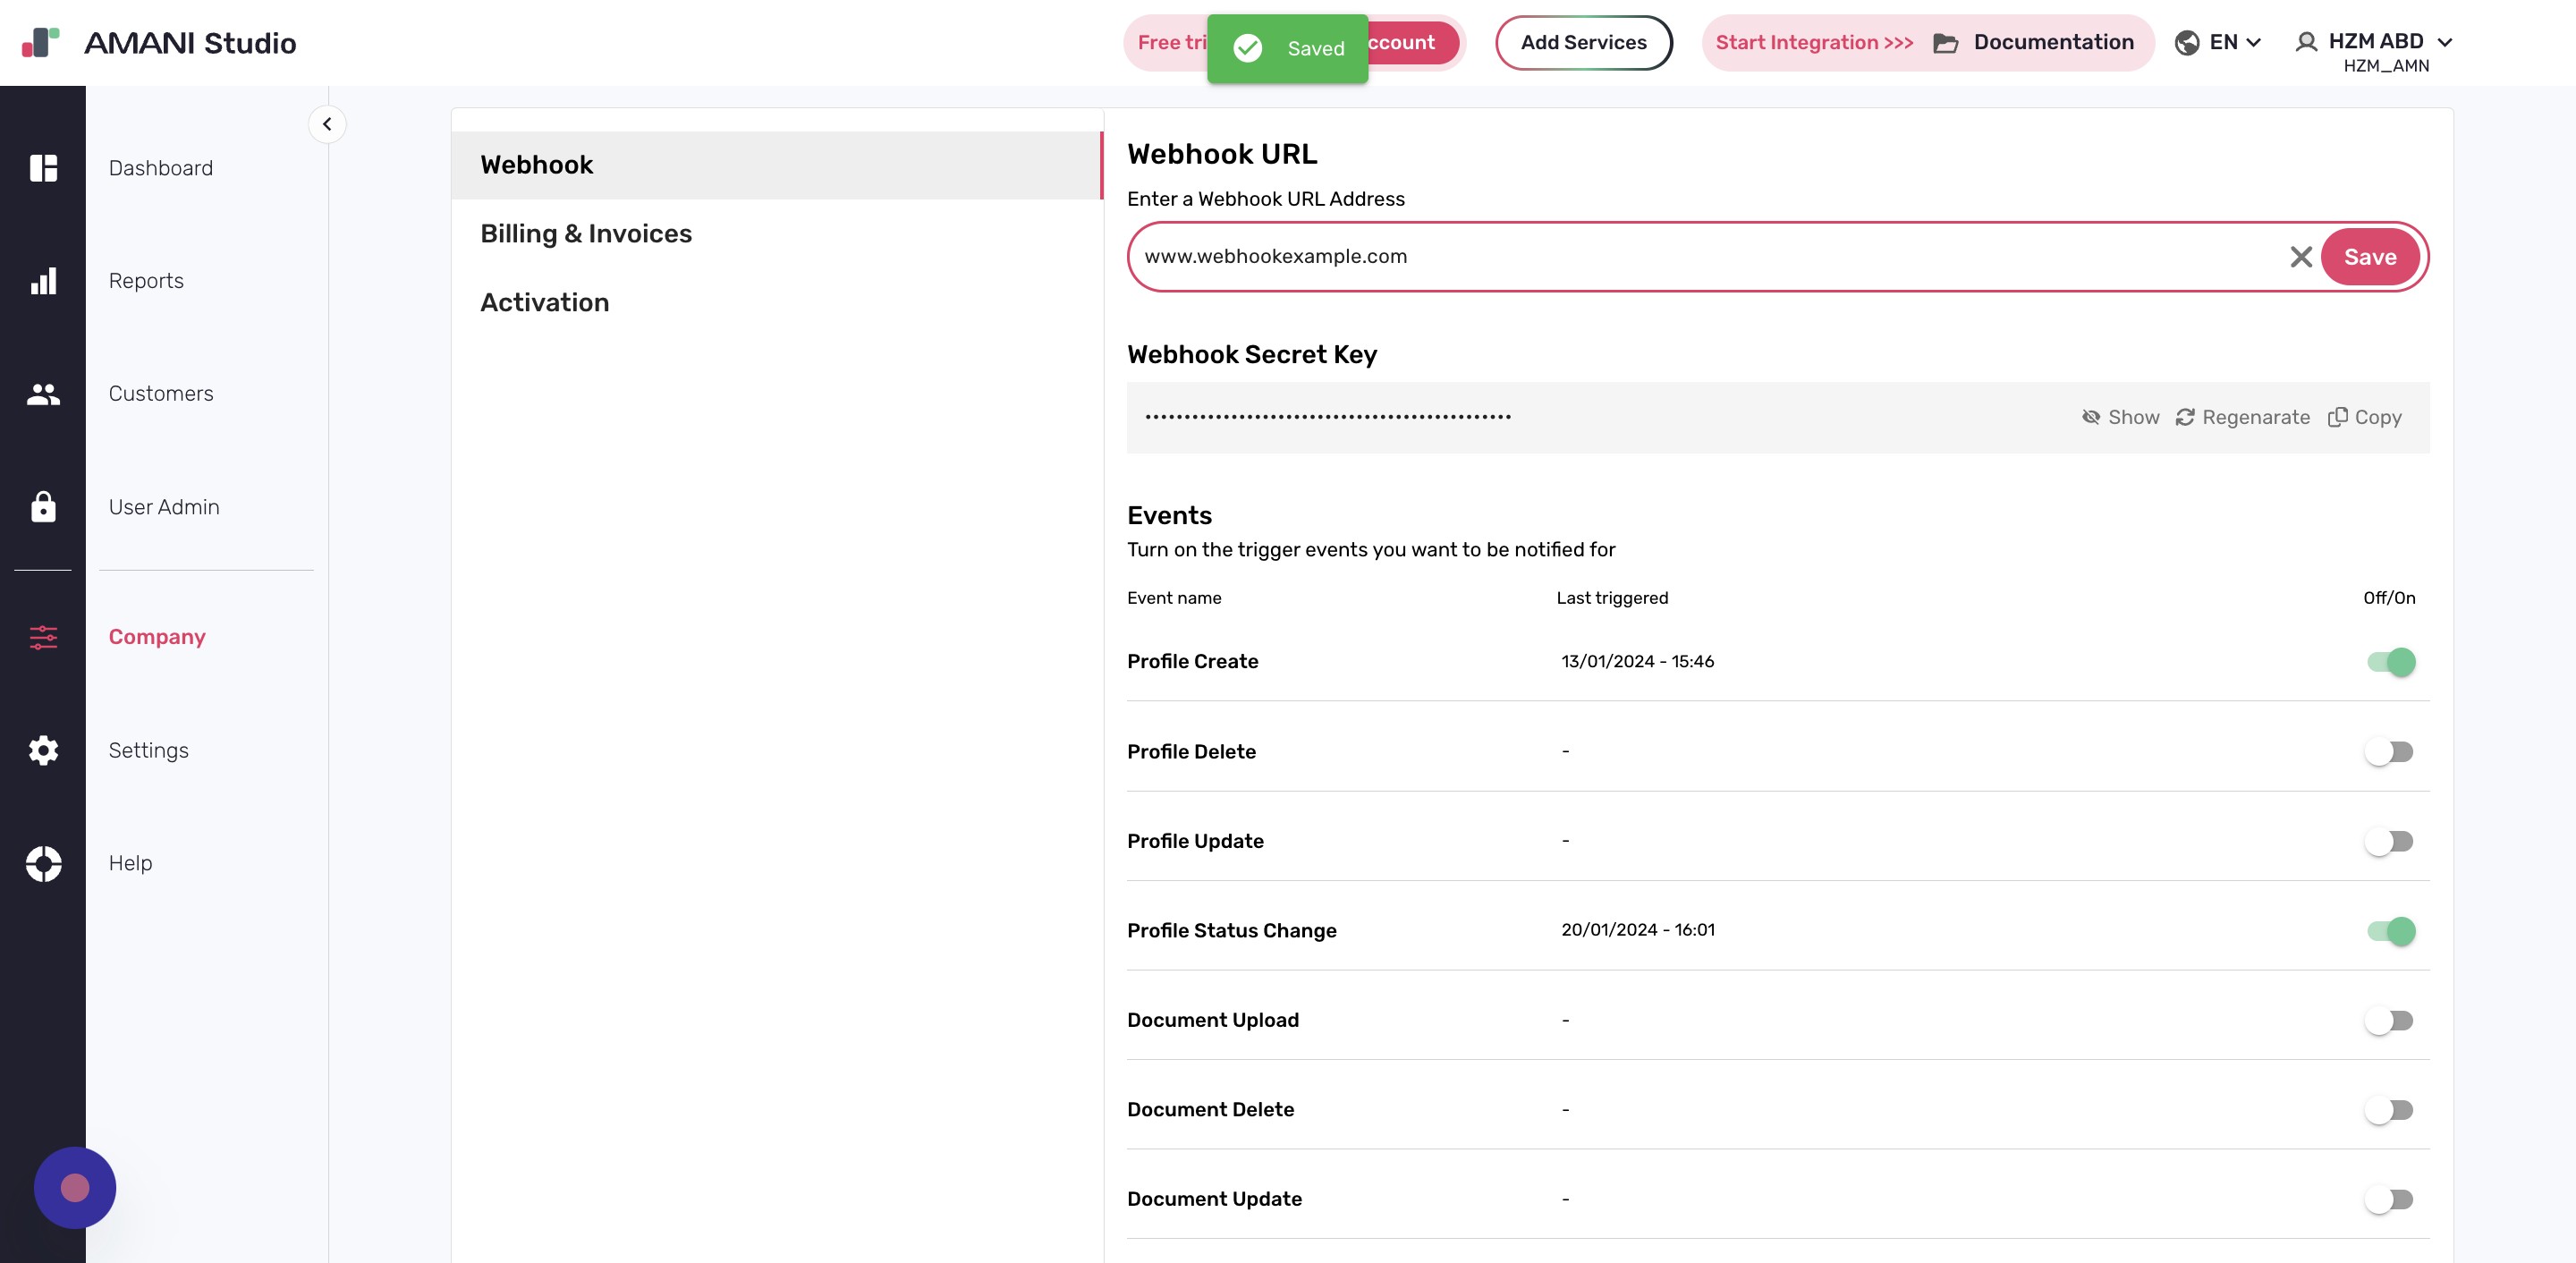Collapse the sidebar with chevron button

[x=327, y=124]
